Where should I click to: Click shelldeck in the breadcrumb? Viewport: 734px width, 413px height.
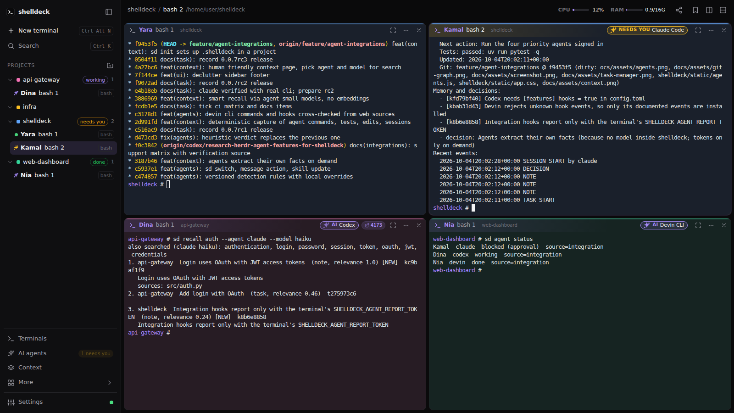pos(141,10)
